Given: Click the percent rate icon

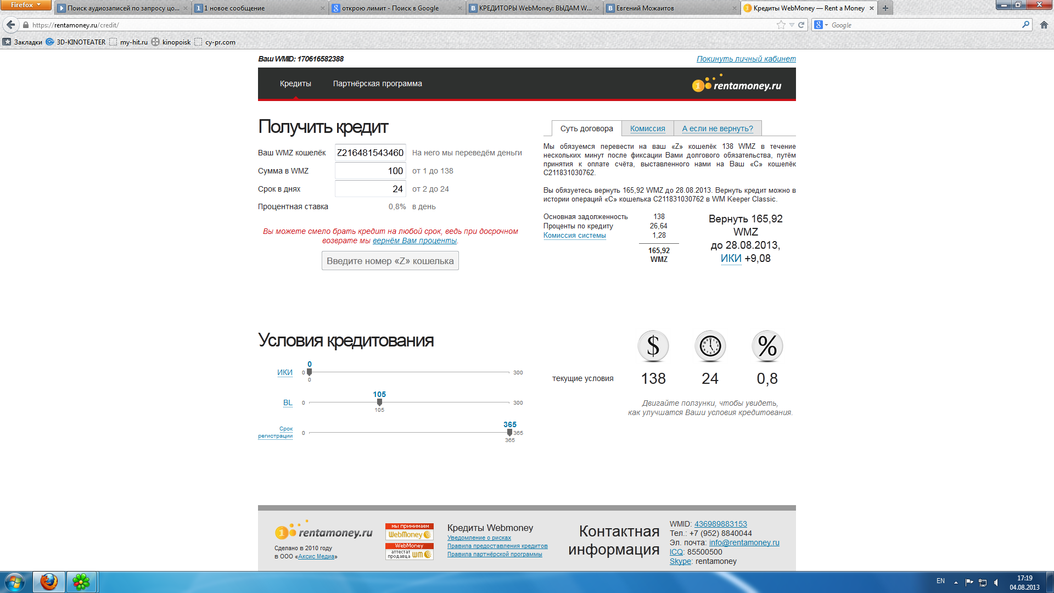Looking at the screenshot, I should [767, 346].
